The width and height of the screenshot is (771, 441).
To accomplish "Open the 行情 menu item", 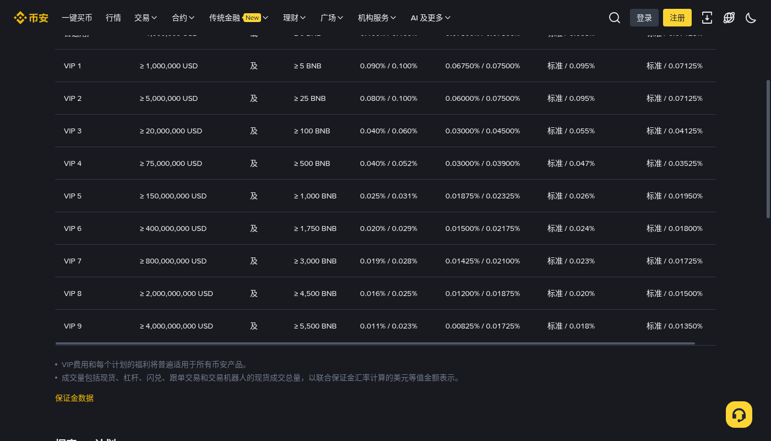I will 113,18.
